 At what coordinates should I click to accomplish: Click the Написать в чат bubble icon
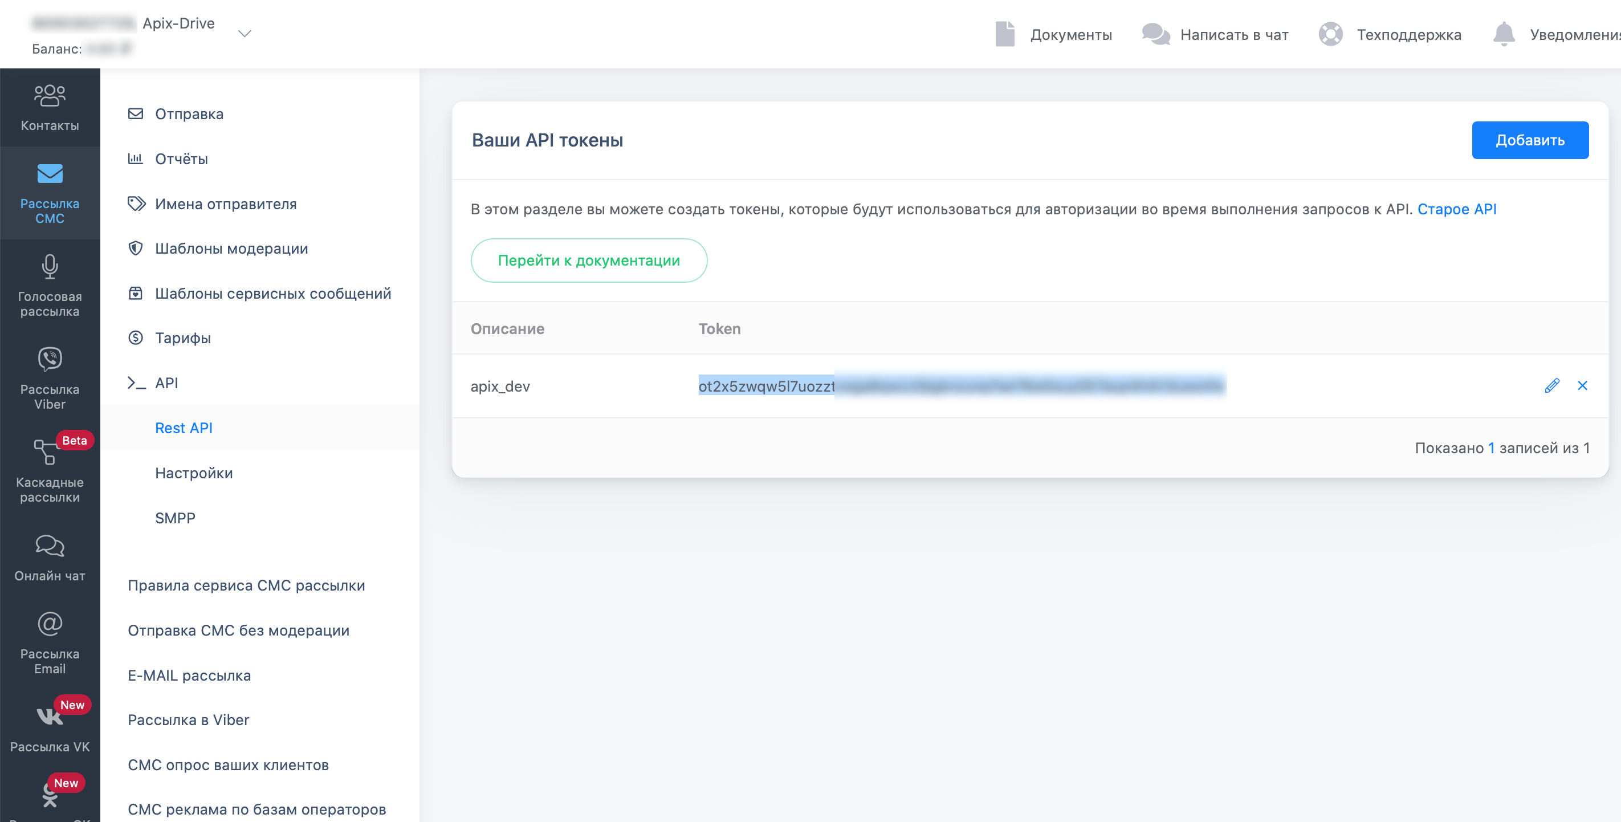coord(1156,34)
